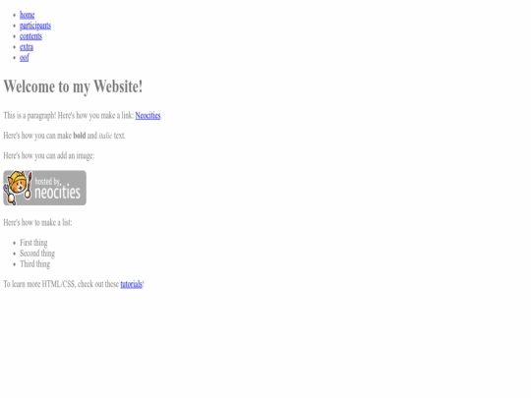Open the tutorials link at the bottom
This screenshot has height=398, width=531.
(x=131, y=284)
